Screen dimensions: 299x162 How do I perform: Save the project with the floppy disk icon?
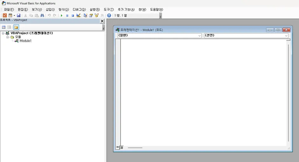[18, 16]
